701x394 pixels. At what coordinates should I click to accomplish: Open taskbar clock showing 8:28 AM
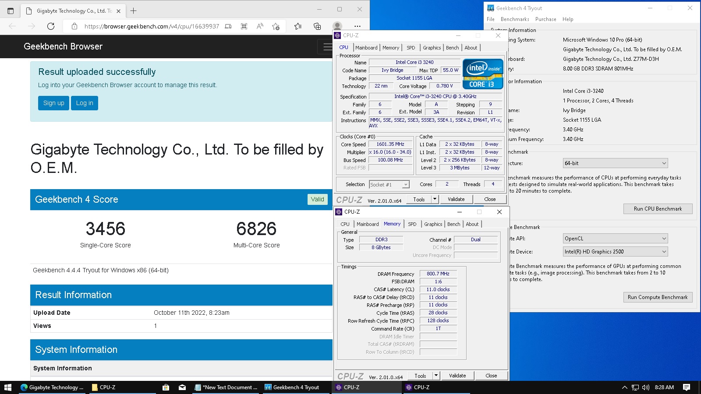point(664,387)
